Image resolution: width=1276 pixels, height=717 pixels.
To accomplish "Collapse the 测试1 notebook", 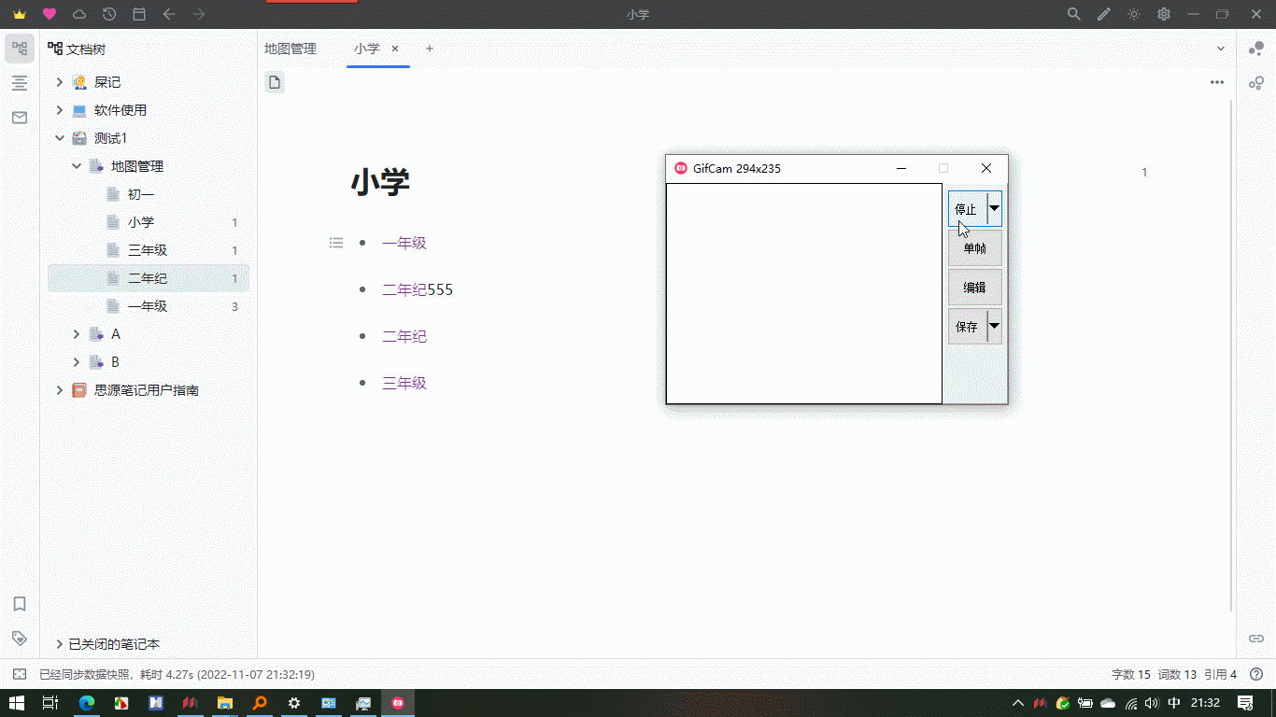I will click(60, 138).
